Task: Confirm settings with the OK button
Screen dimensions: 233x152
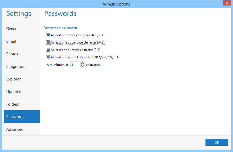Action: point(217,143)
